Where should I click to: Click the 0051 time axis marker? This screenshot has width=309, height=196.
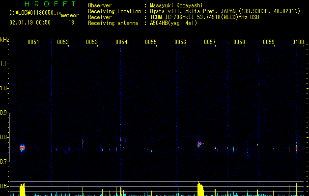coord(33,42)
